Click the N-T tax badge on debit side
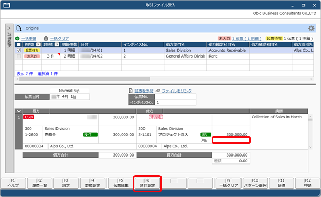Image resolution: width=321 pixels, height=197 pixels. (x=90, y=135)
